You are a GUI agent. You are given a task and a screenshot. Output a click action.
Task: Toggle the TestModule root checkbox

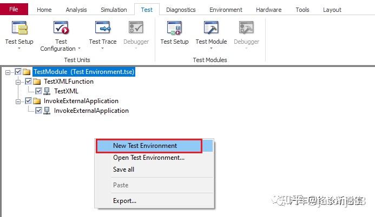coord(19,72)
